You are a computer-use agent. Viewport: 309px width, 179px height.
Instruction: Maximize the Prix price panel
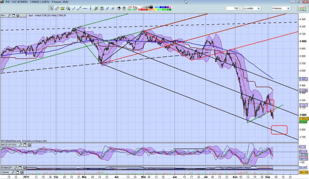(13, 15)
